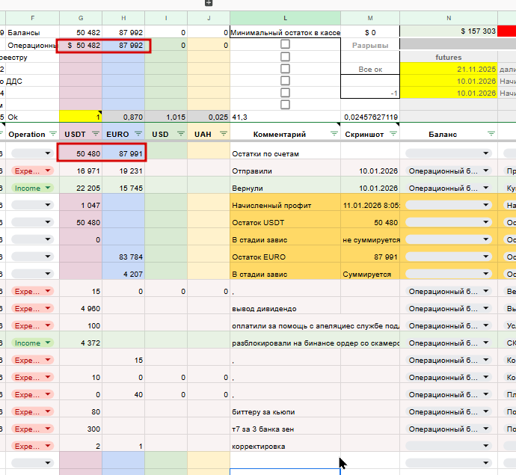The width and height of the screenshot is (516, 475).
Task: Select the cell showing 41,3
Action: pyautogui.click(x=285, y=117)
